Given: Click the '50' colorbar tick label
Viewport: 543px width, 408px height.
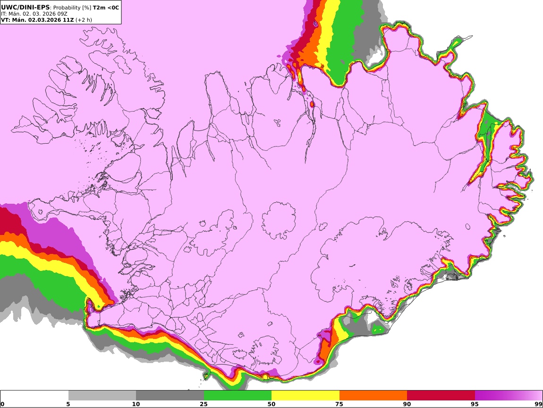Looking at the screenshot, I should [271, 404].
